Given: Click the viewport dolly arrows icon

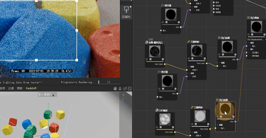Looking at the screenshot, I should (120, 88).
